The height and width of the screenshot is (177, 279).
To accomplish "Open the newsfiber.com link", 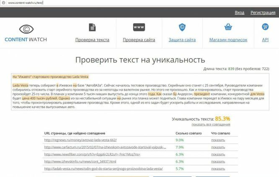I will point(92,154).
